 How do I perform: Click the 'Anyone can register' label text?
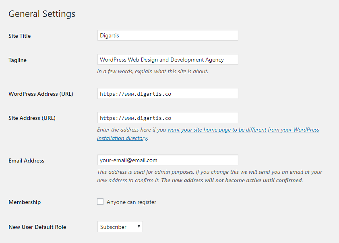click(x=131, y=202)
